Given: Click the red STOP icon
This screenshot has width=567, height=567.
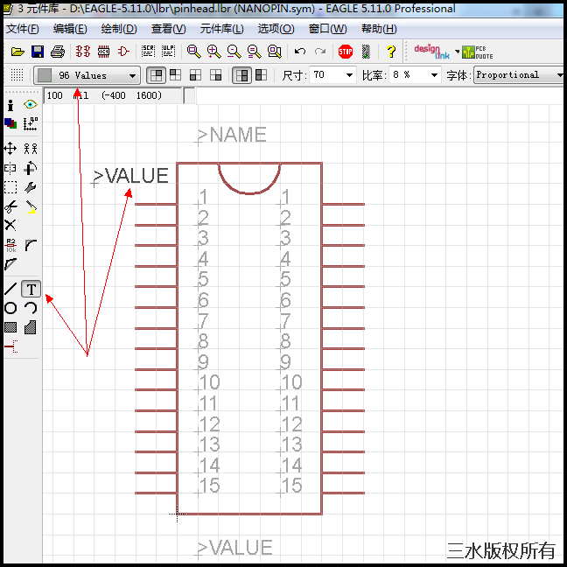Looking at the screenshot, I should point(346,52).
